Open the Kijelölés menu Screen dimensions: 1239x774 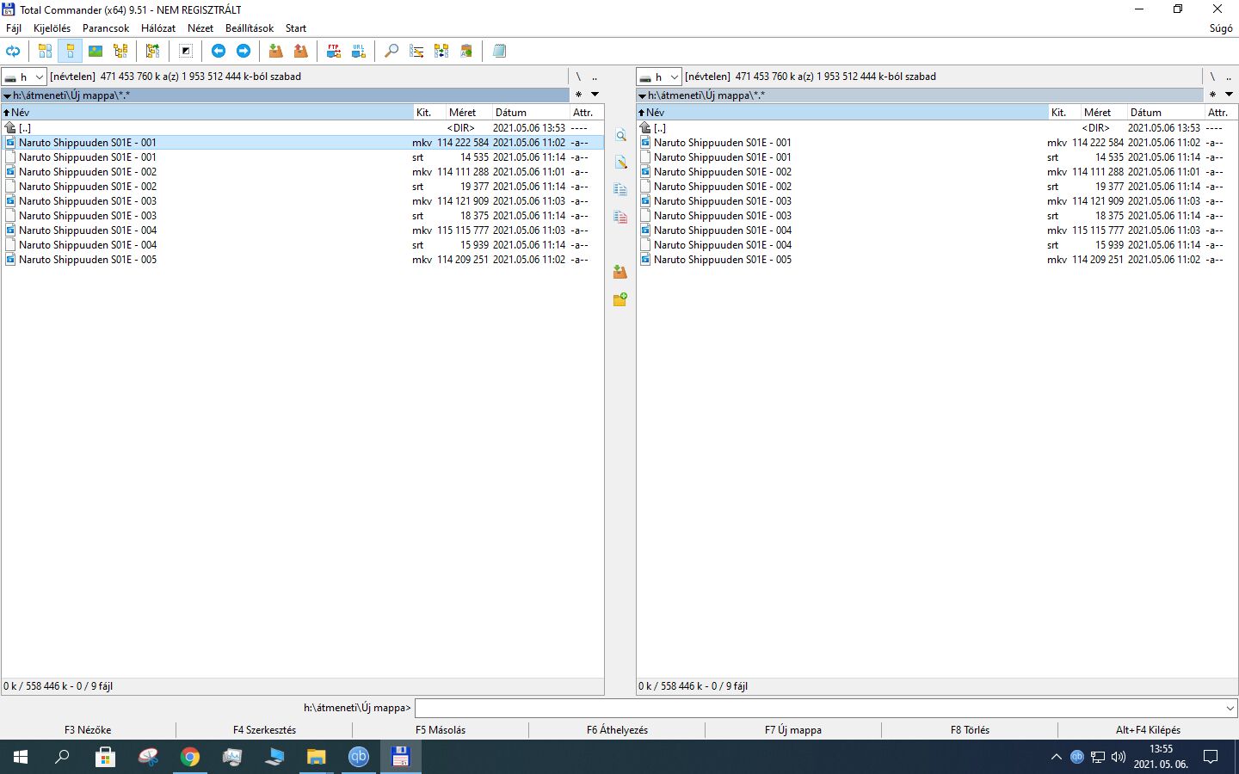(52, 28)
